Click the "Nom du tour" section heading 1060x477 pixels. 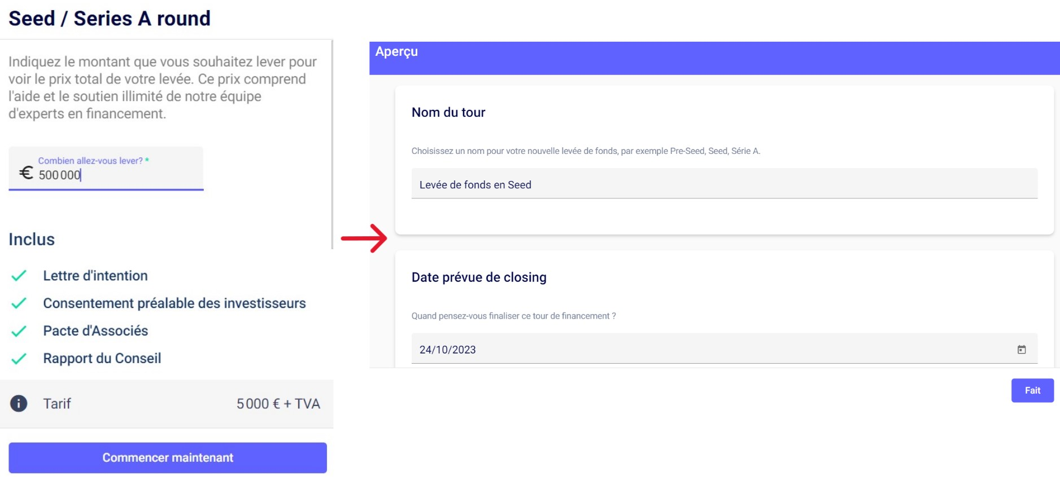point(448,113)
